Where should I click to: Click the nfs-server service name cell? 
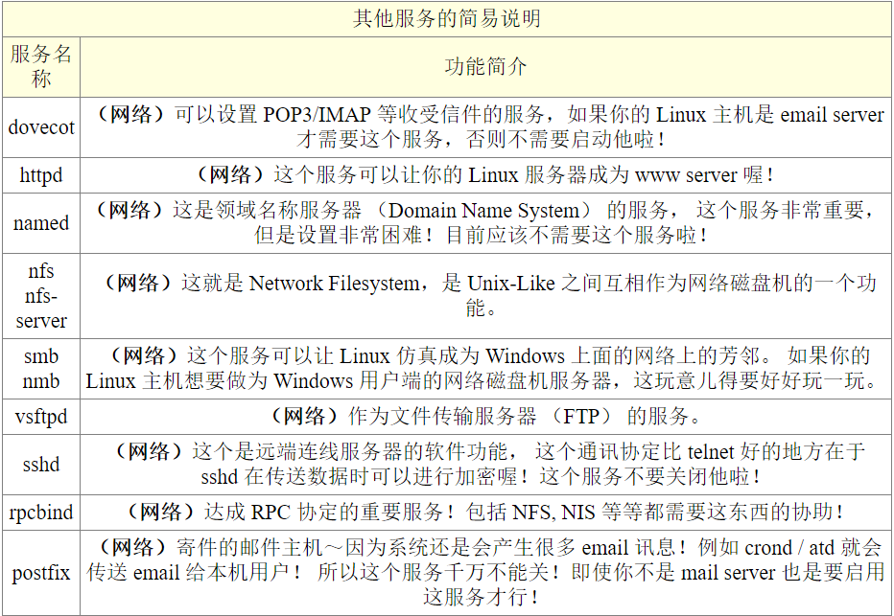click(x=41, y=296)
